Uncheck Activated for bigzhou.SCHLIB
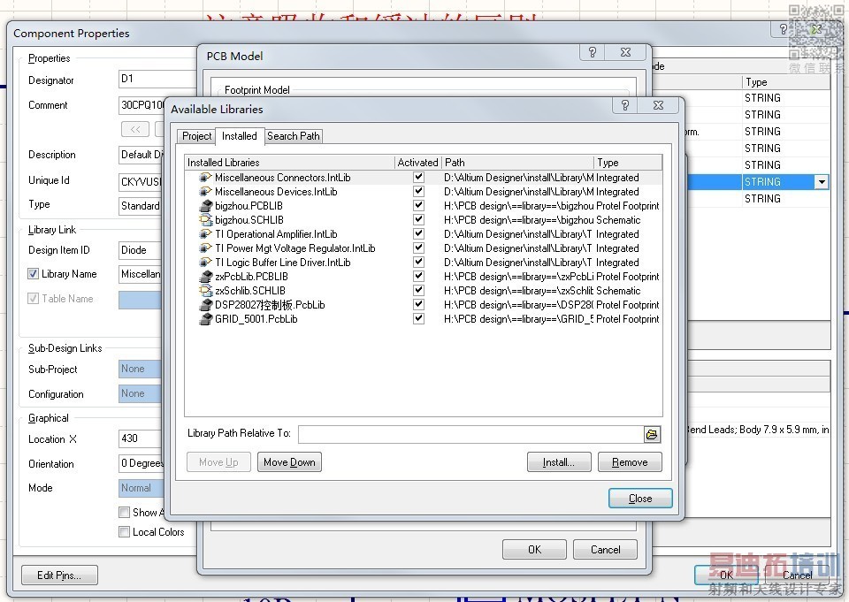This screenshot has height=602, width=849. (418, 219)
